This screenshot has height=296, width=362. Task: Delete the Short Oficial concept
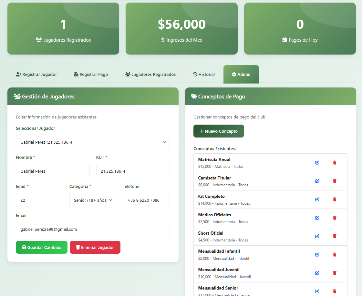(335, 236)
